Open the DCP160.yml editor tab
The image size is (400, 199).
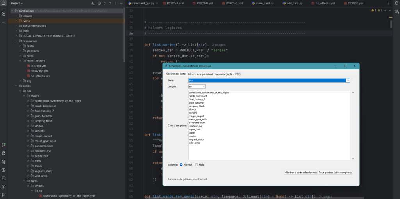point(354,3)
